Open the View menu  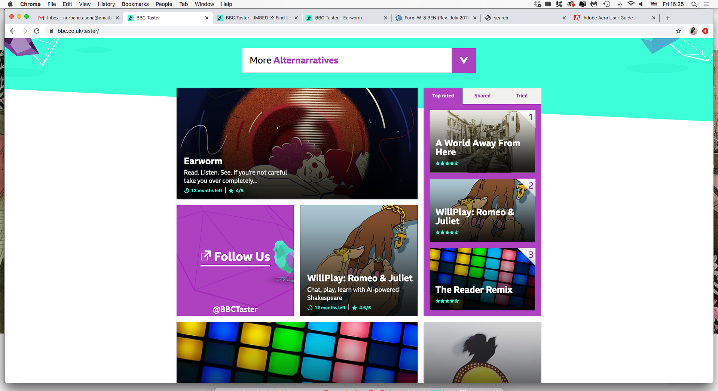85,4
